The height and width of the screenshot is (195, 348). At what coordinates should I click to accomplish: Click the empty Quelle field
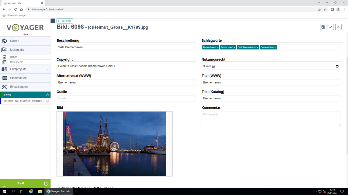126,98
